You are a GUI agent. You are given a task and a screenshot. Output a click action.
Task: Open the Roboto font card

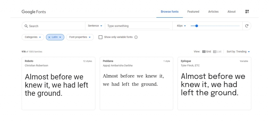point(58,84)
